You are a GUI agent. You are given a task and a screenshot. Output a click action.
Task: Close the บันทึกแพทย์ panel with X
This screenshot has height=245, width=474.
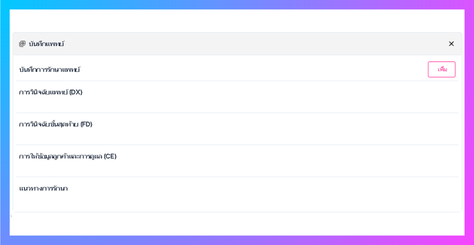451,44
